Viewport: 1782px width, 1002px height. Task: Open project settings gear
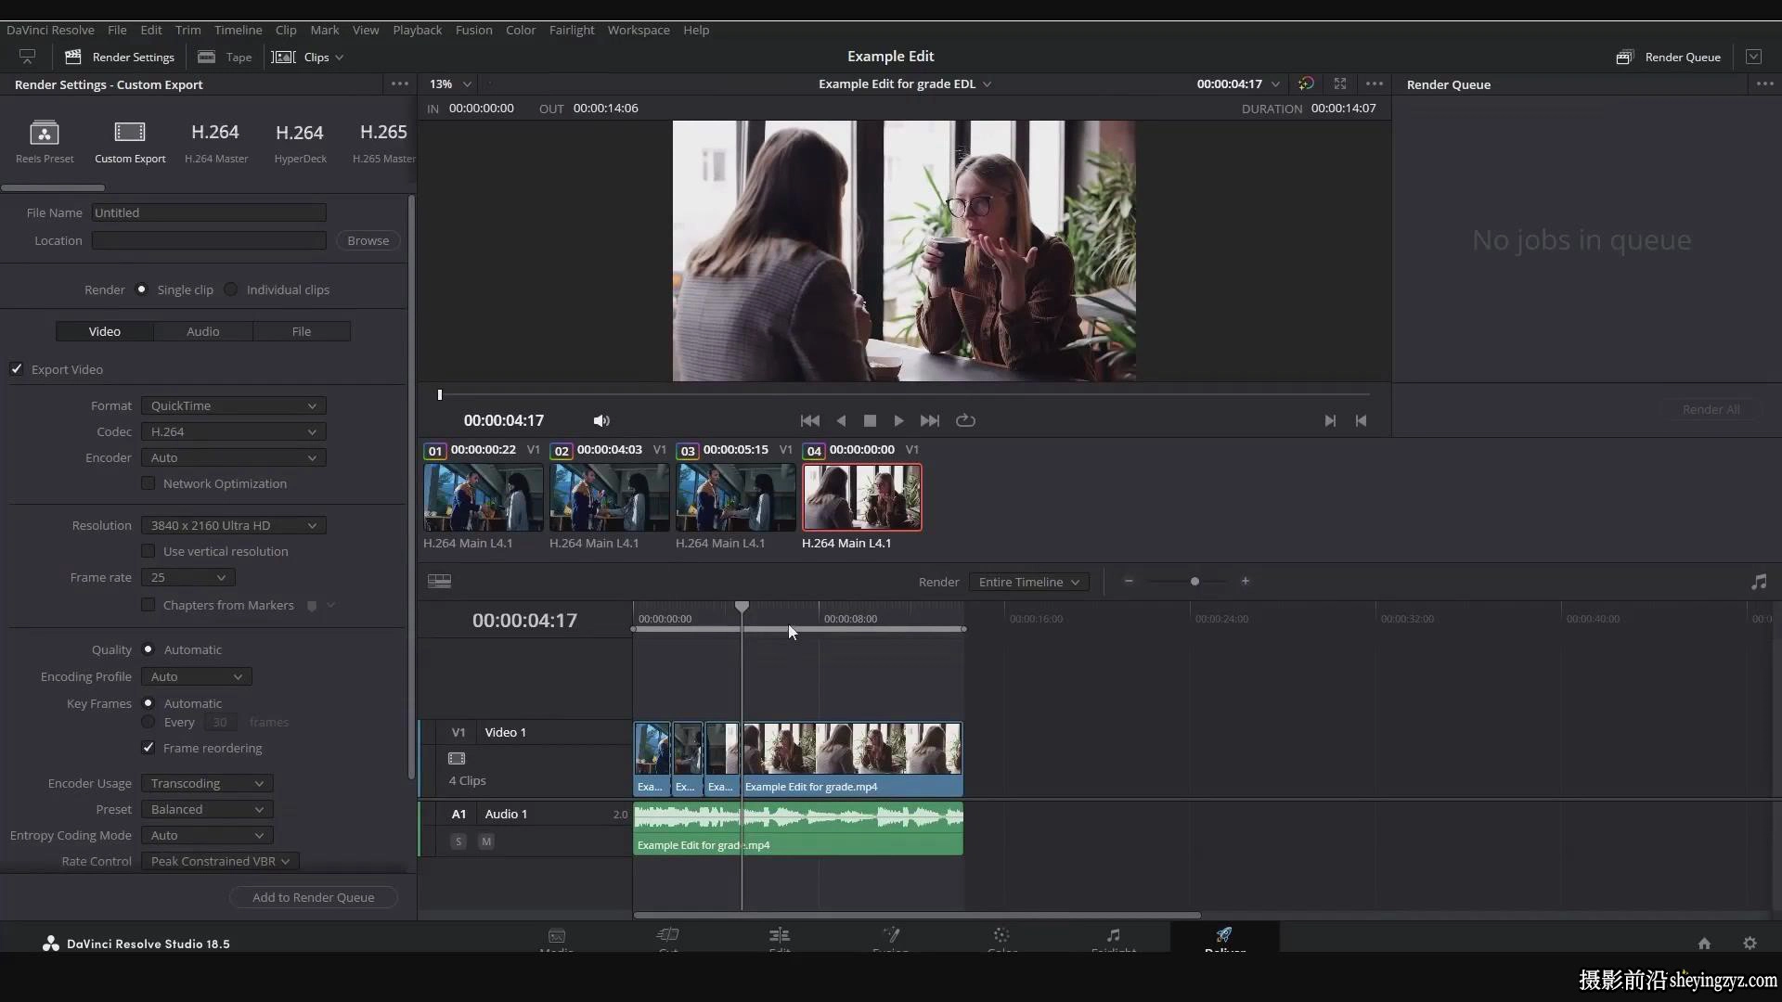tap(1750, 943)
